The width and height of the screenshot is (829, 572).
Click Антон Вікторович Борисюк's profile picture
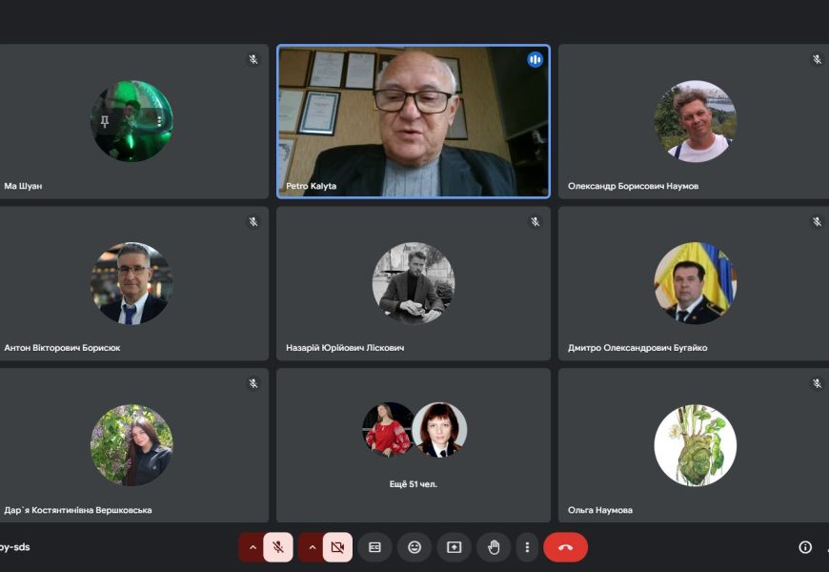click(131, 283)
